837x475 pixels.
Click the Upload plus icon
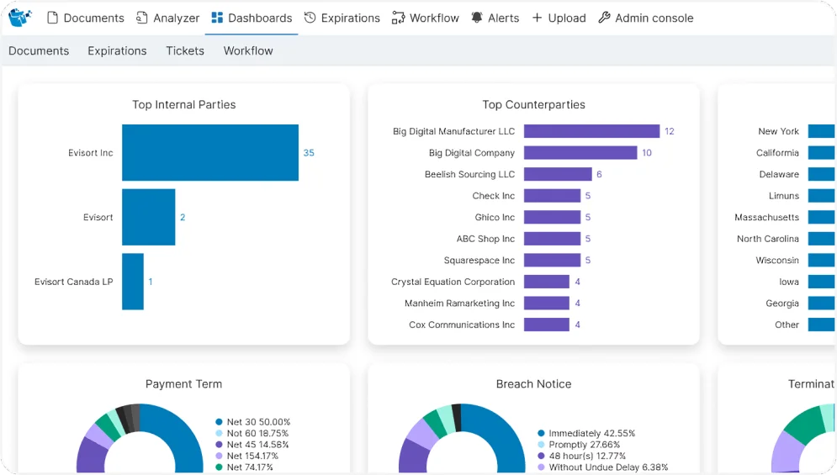coord(537,18)
